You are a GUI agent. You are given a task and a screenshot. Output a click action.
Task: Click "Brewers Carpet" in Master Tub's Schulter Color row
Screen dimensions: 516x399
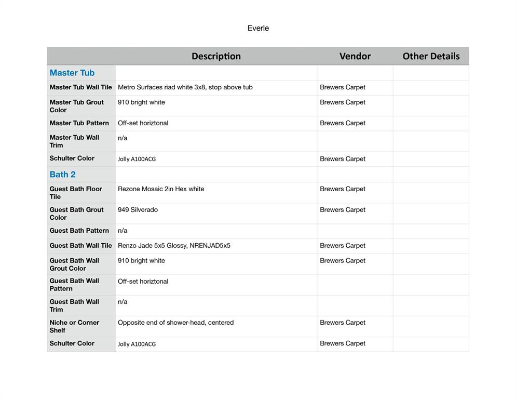point(343,159)
